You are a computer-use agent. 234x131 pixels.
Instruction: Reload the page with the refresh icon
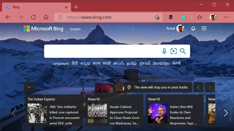[33, 17]
